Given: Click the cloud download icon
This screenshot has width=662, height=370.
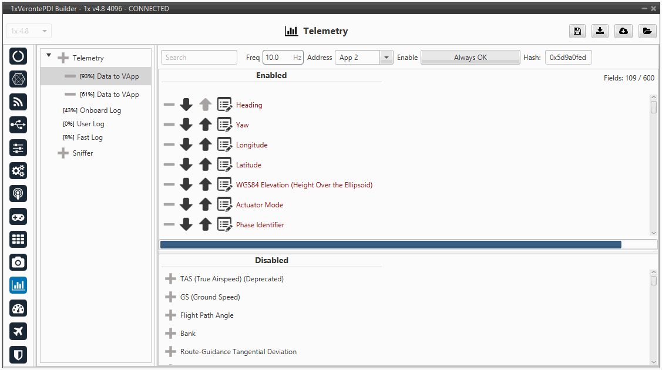Looking at the screenshot, I should [623, 31].
